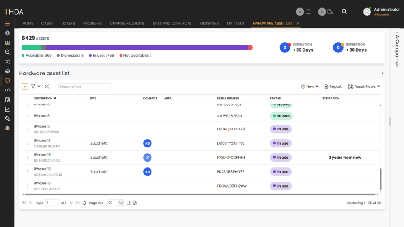Click the purple in-use segment of the asset bar
Viewport: 404px width, 227px height.
[x=147, y=48]
